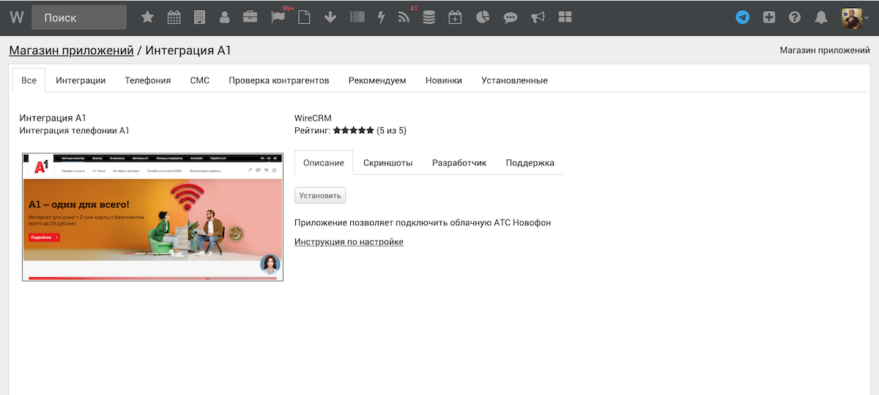Open the Инструкция по настройке link
Viewport: 879px width, 395px height.
(x=349, y=242)
